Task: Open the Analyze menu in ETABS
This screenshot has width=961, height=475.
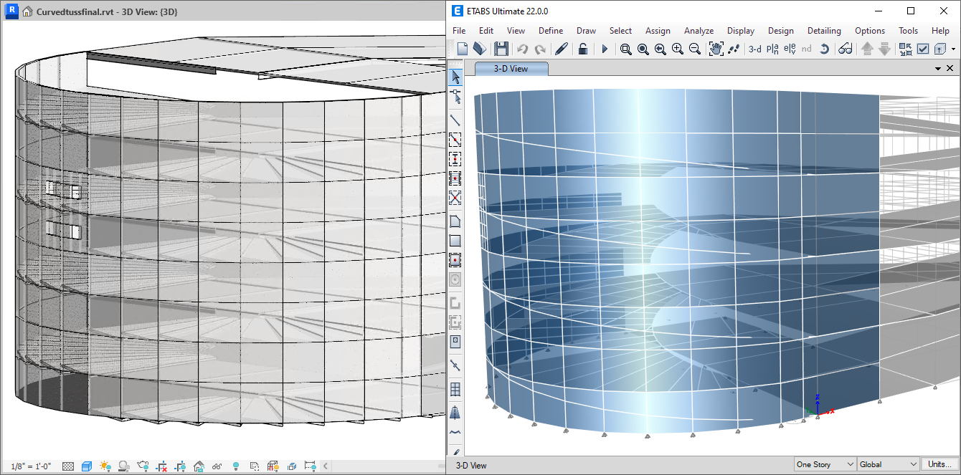Action: click(698, 31)
